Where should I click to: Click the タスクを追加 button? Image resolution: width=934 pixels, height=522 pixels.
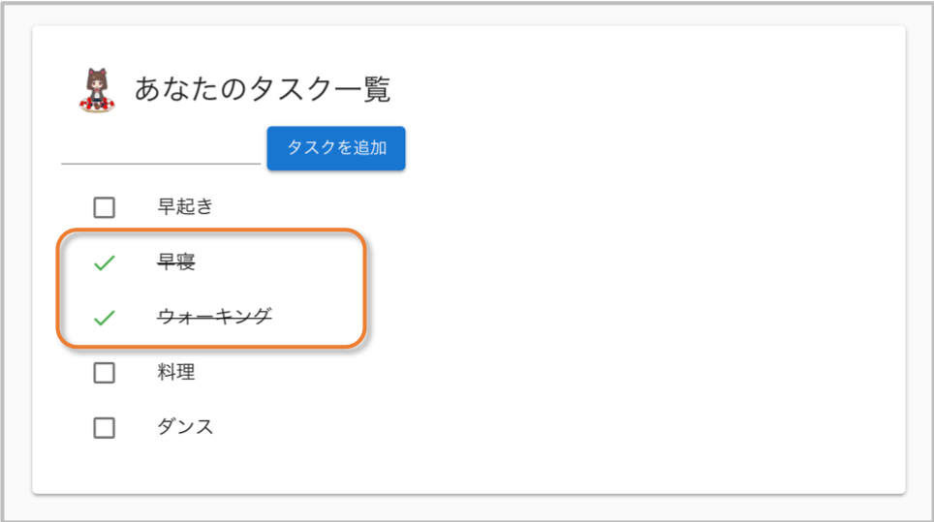pyautogui.click(x=336, y=148)
